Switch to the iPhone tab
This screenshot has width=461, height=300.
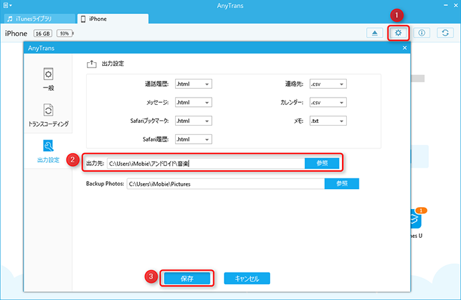113,19
